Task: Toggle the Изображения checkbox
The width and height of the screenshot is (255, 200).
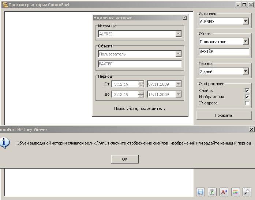Action: (x=247, y=97)
